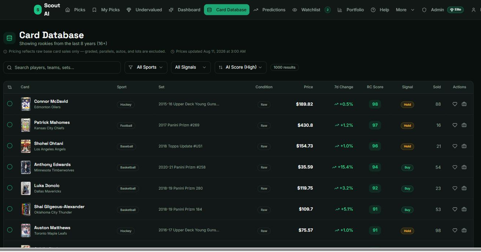Select the Patrick Mahomes row circle
481x252 pixels.
tap(10, 125)
